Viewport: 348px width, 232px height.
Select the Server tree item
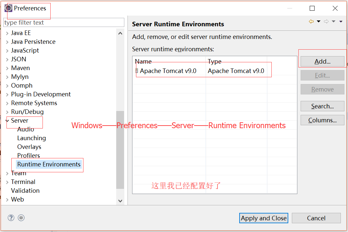point(20,120)
